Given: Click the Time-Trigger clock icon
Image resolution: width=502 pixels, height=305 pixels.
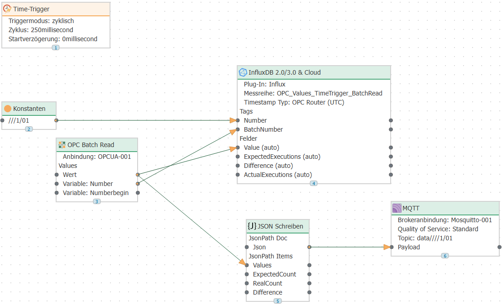Looking at the screenshot, I should click(x=8, y=9).
